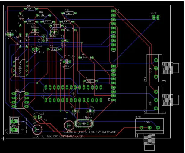Select the U1 28-pin DIP chip outline
This screenshot has height=153, width=185.
coord(73,94)
